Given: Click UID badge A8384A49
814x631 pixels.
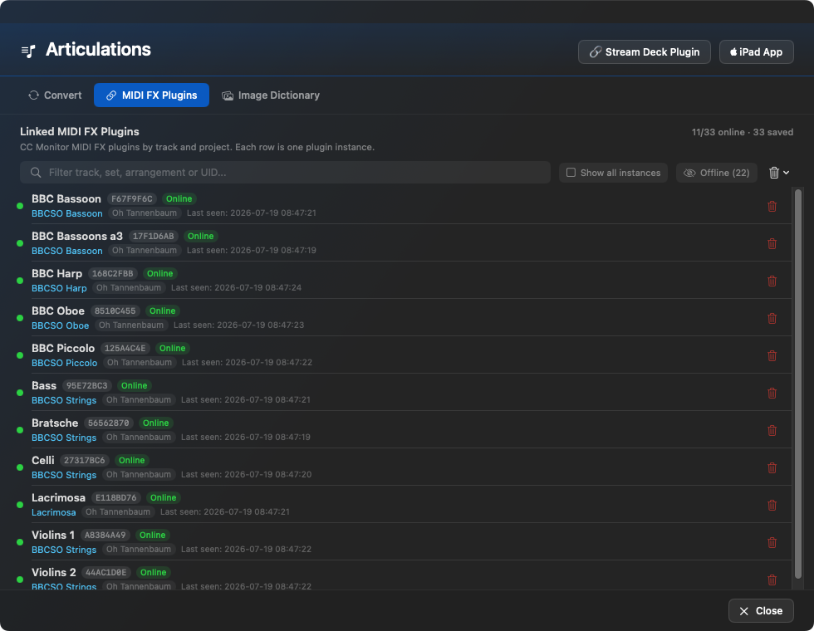Looking at the screenshot, I should tap(105, 535).
